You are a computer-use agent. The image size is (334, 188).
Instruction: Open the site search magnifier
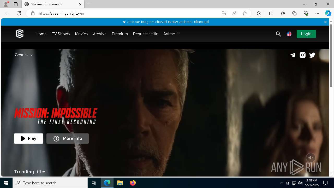278,34
